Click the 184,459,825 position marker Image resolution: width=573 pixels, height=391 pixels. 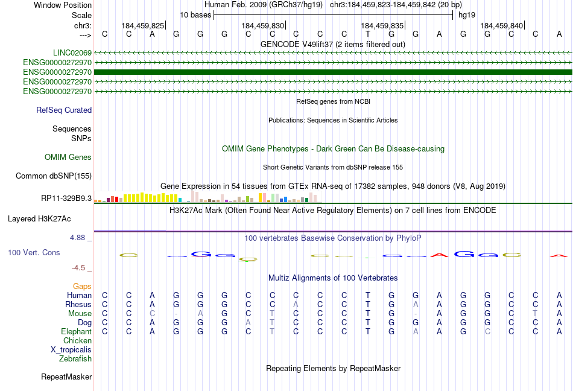coord(143,25)
